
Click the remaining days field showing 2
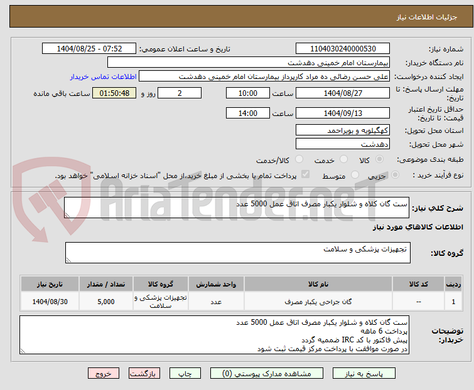coord(180,93)
